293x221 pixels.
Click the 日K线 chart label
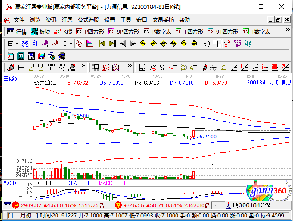coord(11,79)
